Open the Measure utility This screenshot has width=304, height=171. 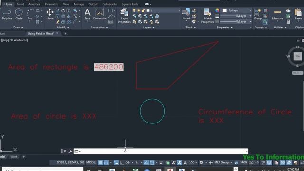pyautogui.click(x=277, y=14)
